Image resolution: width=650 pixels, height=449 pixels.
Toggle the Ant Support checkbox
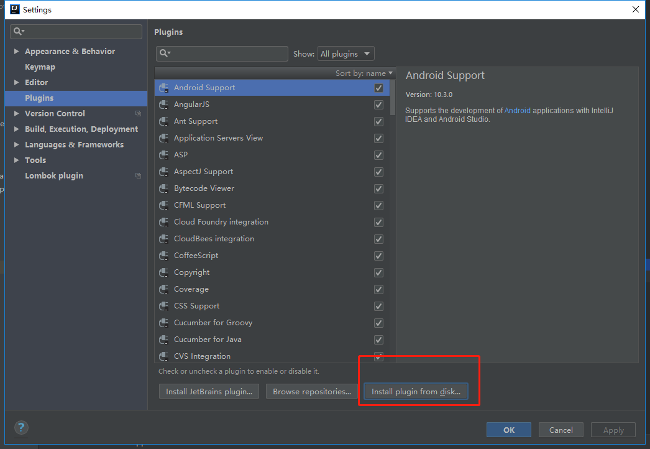click(378, 122)
